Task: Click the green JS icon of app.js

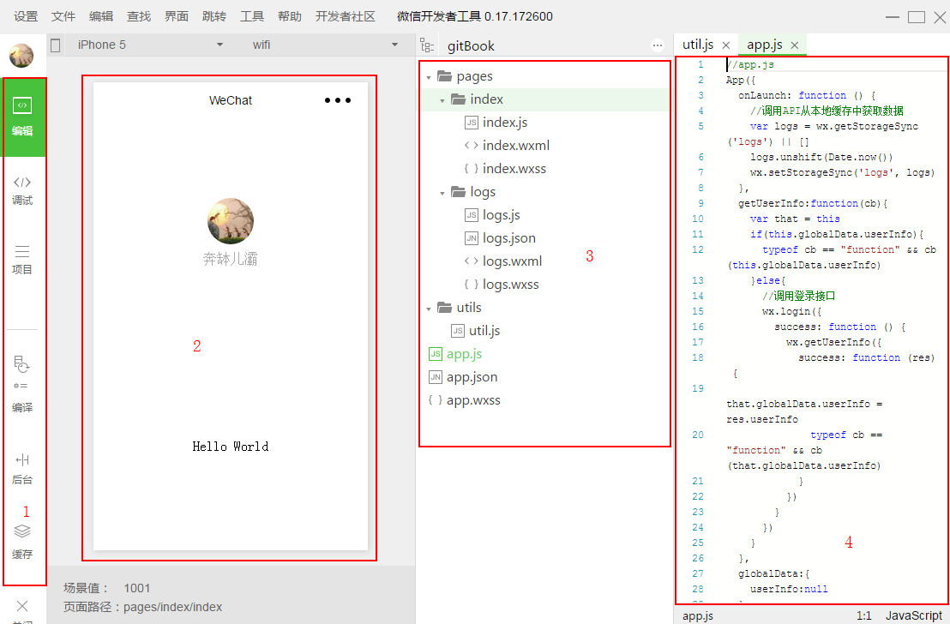Action: [435, 354]
